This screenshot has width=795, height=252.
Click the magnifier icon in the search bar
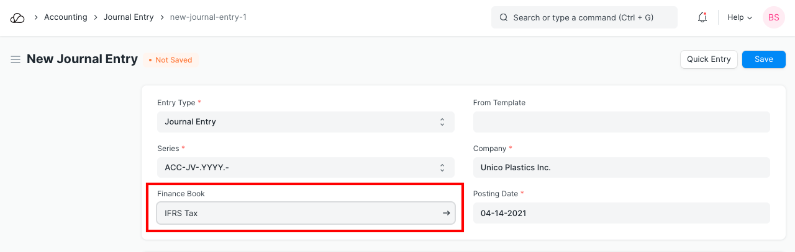pos(504,17)
